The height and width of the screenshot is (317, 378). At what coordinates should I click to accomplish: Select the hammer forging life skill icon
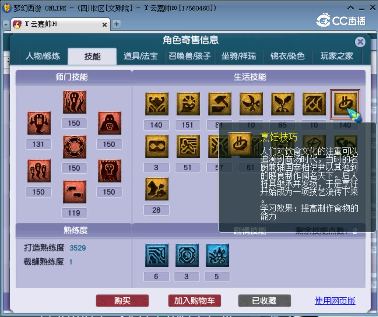pyautogui.click(x=219, y=104)
